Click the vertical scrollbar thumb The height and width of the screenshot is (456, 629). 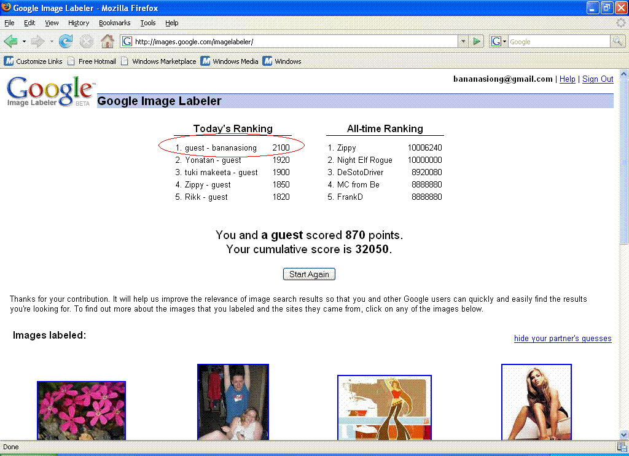624,162
